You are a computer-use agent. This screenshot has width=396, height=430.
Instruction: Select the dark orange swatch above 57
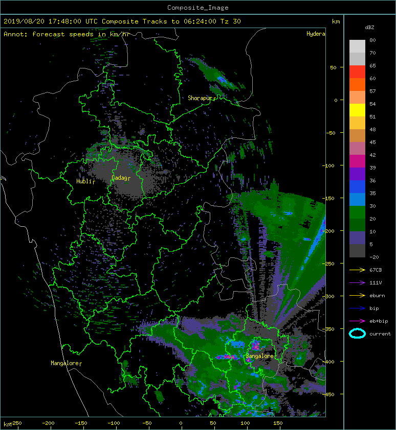point(357,85)
